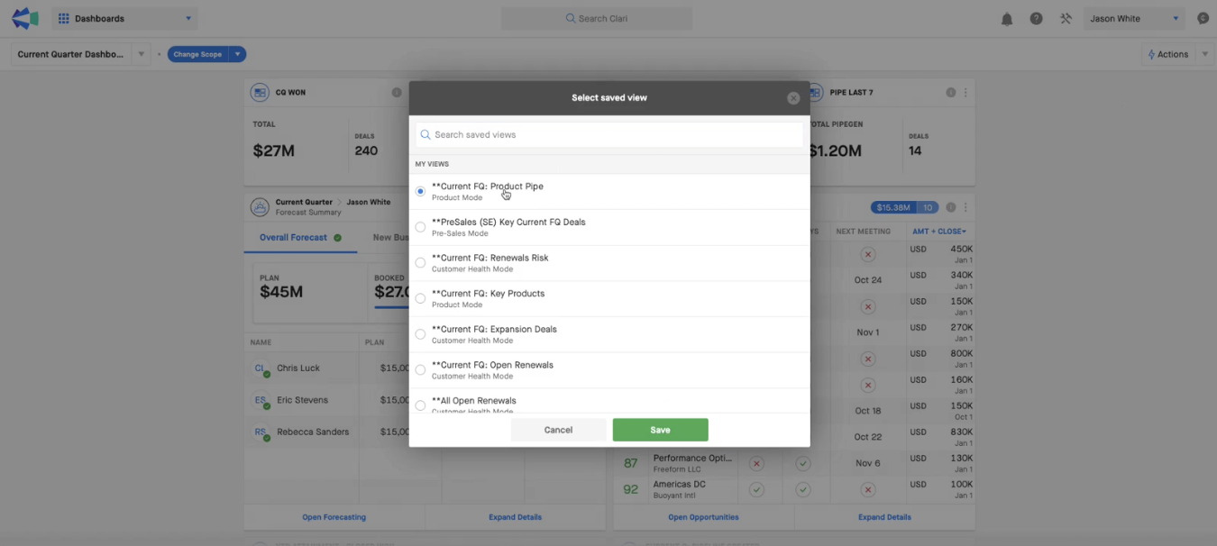Click Expand Details under the opportunities table
This screenshot has width=1217, height=546.
[x=884, y=517]
